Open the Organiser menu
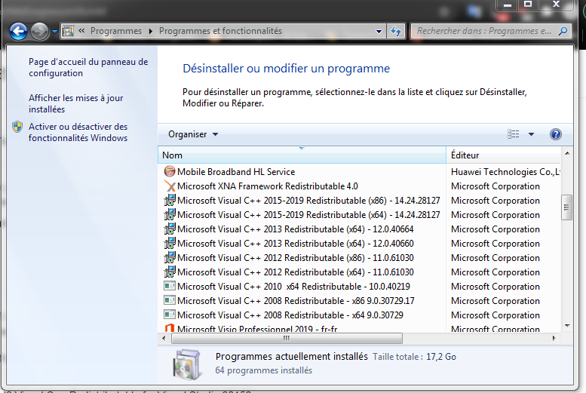Viewport: 586px width, 393px height. pyautogui.click(x=193, y=134)
